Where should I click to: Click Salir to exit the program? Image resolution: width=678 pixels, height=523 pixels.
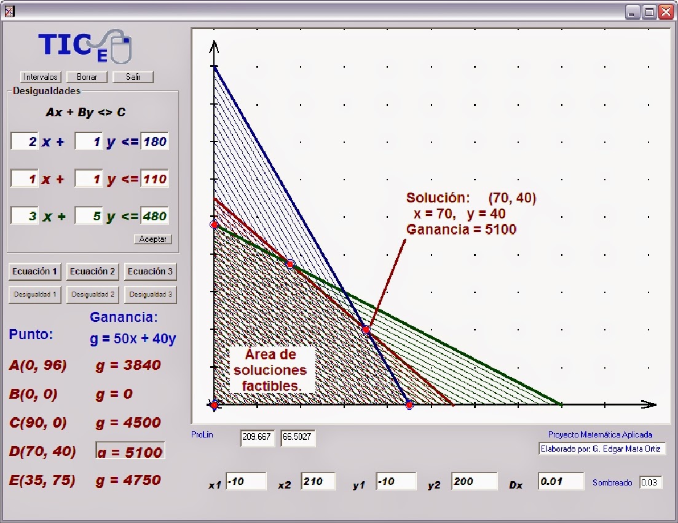[133, 76]
